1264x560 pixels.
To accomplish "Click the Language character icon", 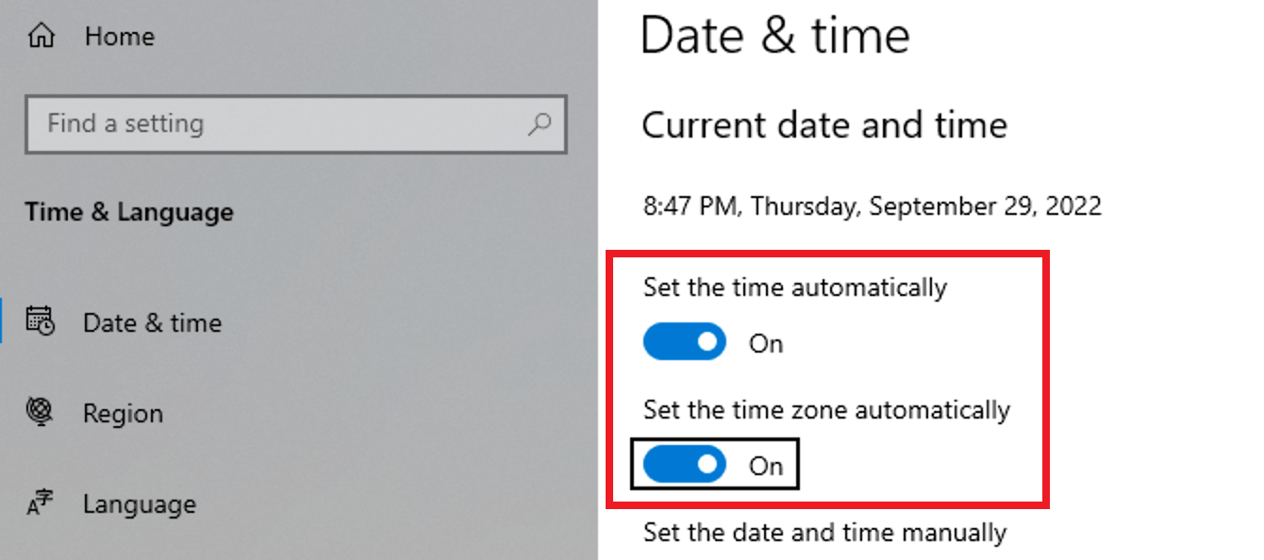I will (41, 504).
